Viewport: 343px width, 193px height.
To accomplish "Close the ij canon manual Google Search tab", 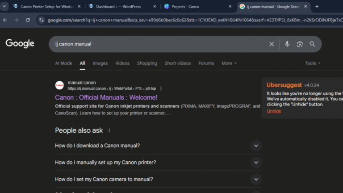I will 305,7.
